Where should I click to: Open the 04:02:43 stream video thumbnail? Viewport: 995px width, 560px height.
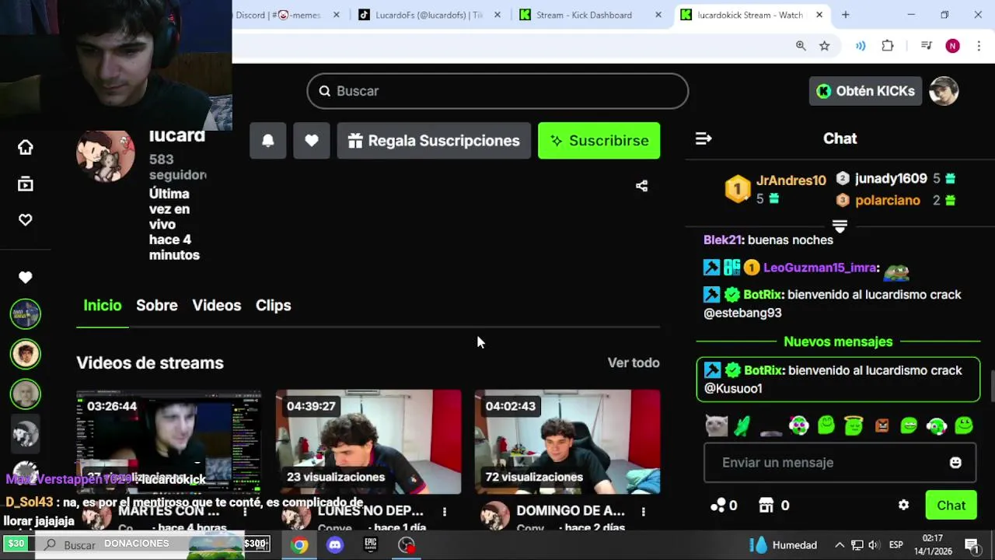(567, 441)
